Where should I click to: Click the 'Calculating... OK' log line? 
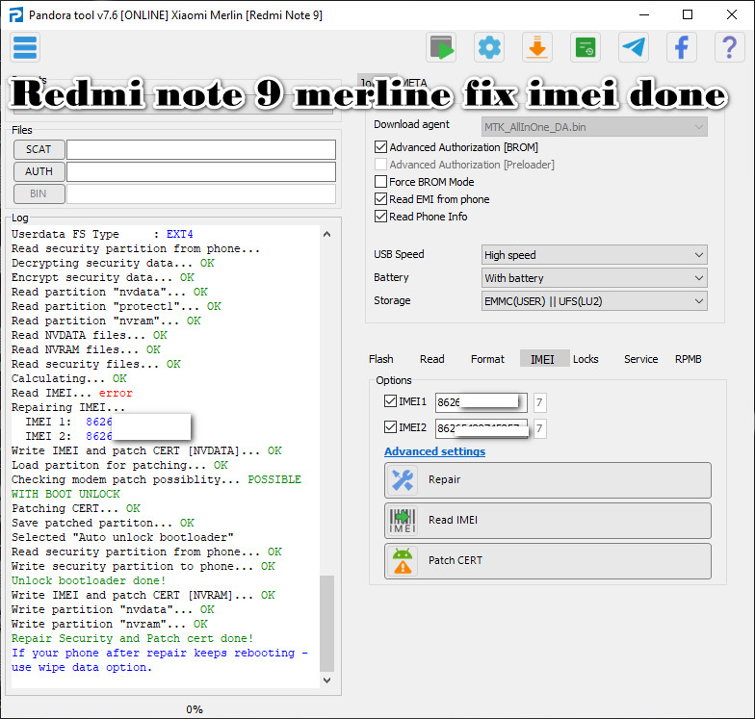(x=69, y=379)
